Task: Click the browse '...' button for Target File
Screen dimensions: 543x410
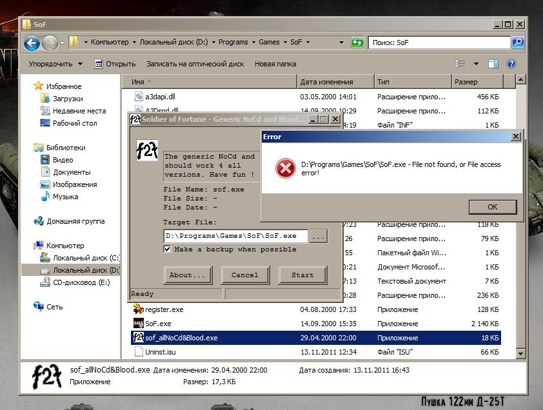Action: tap(318, 236)
